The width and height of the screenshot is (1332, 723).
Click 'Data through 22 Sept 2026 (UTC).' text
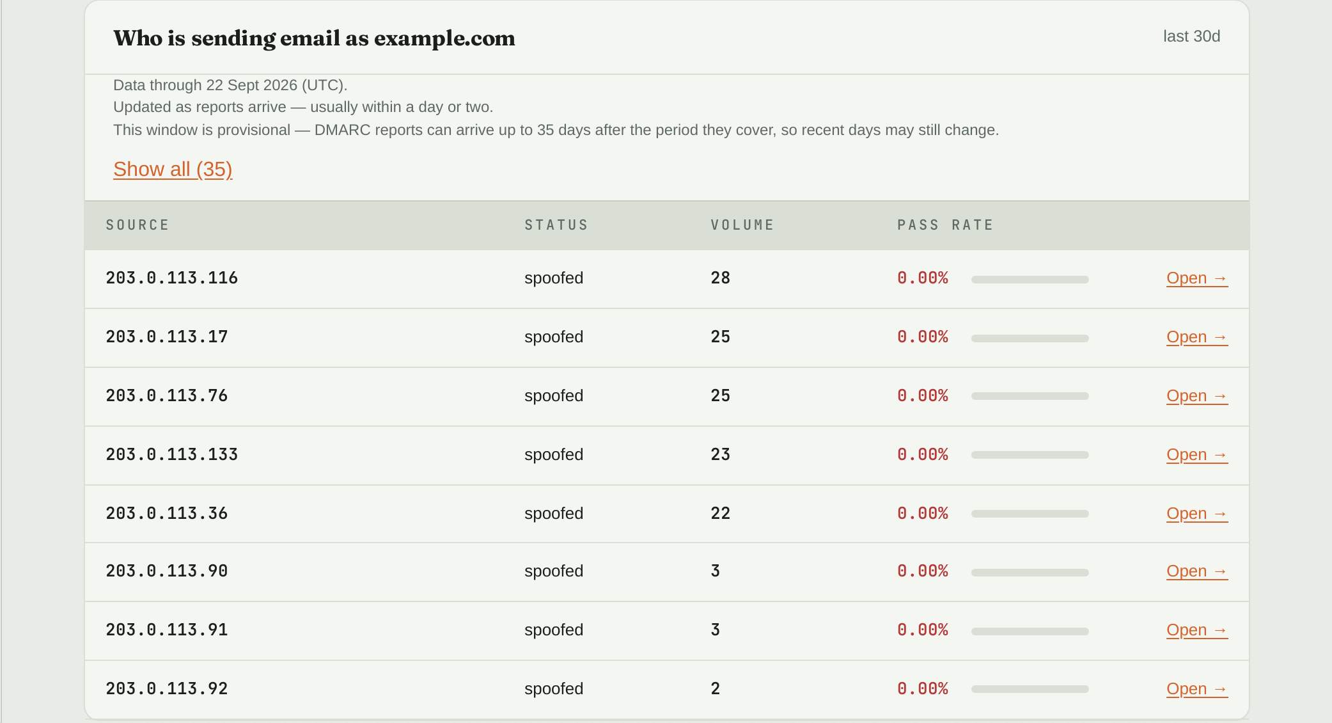click(230, 85)
